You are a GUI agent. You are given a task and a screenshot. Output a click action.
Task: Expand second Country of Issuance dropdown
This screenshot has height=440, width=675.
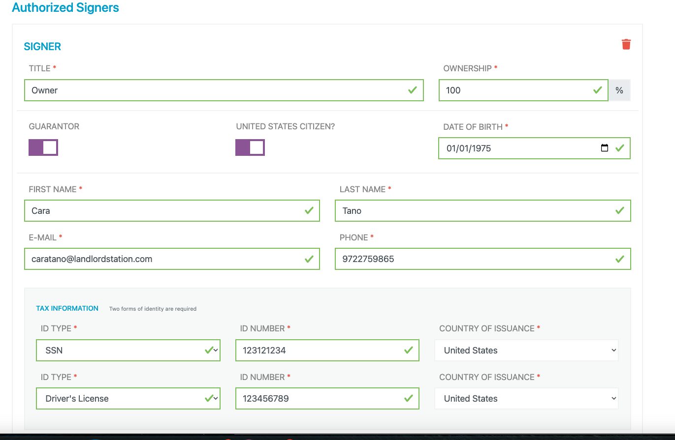coord(526,398)
